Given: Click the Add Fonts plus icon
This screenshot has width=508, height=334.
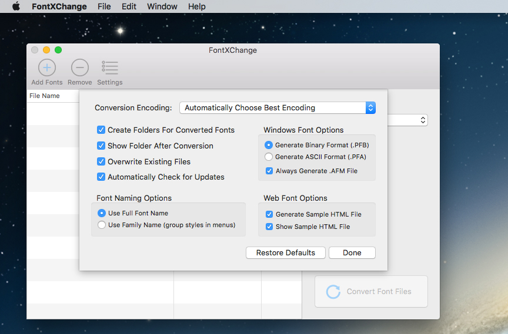Looking at the screenshot, I should coord(47,68).
